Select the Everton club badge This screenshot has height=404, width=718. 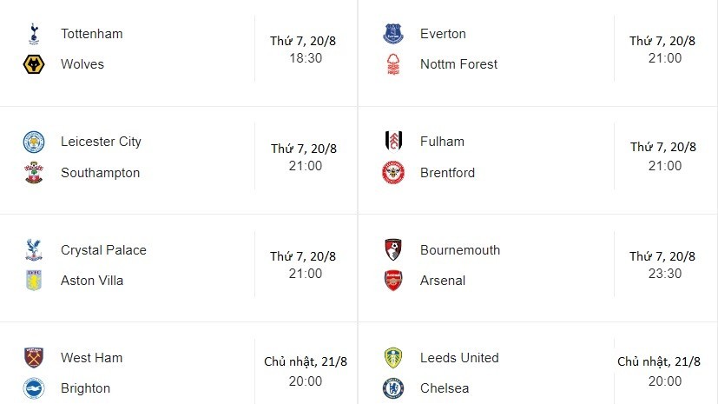coord(393,34)
